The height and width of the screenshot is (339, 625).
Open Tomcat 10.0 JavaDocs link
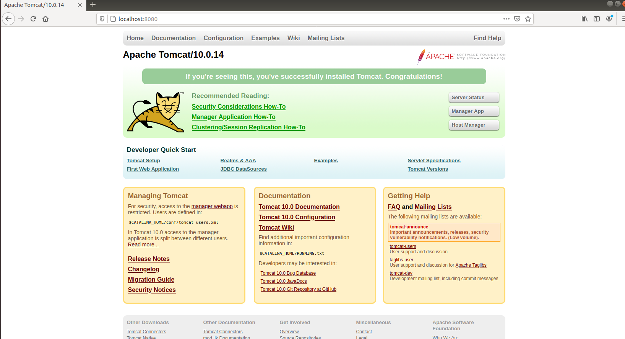tap(284, 281)
